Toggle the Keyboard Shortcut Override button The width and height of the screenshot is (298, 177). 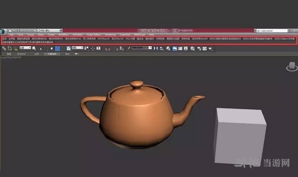(98, 48)
